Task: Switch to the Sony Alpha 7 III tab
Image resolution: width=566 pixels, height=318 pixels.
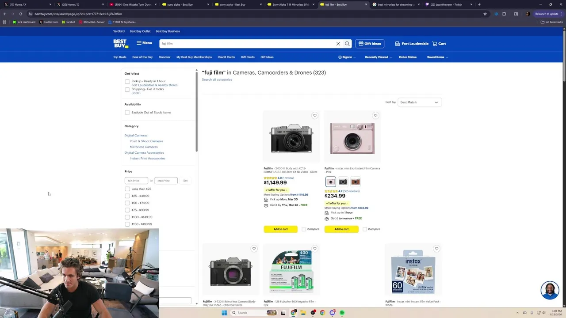Action: pyautogui.click(x=291, y=4)
